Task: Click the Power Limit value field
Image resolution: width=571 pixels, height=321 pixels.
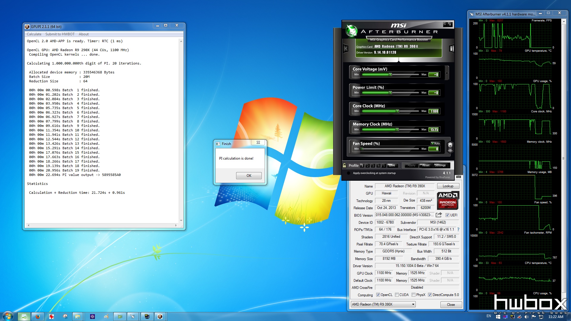Action: [x=434, y=93]
